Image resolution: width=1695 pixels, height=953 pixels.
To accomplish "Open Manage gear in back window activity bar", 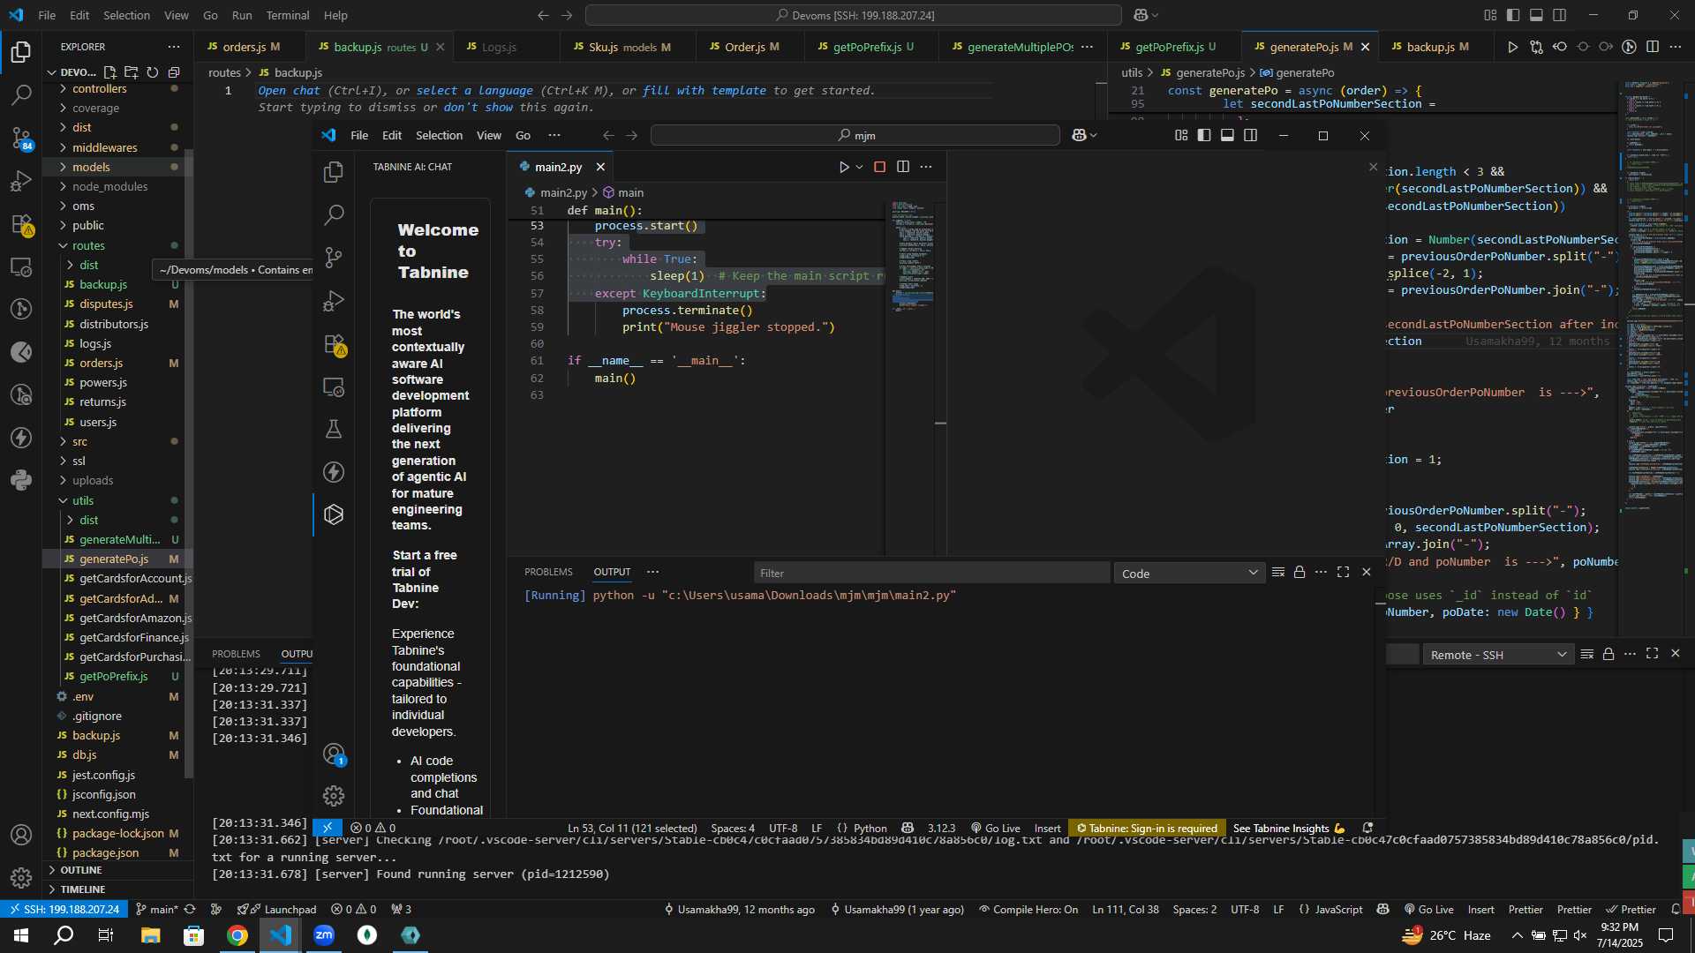I will 21,878.
